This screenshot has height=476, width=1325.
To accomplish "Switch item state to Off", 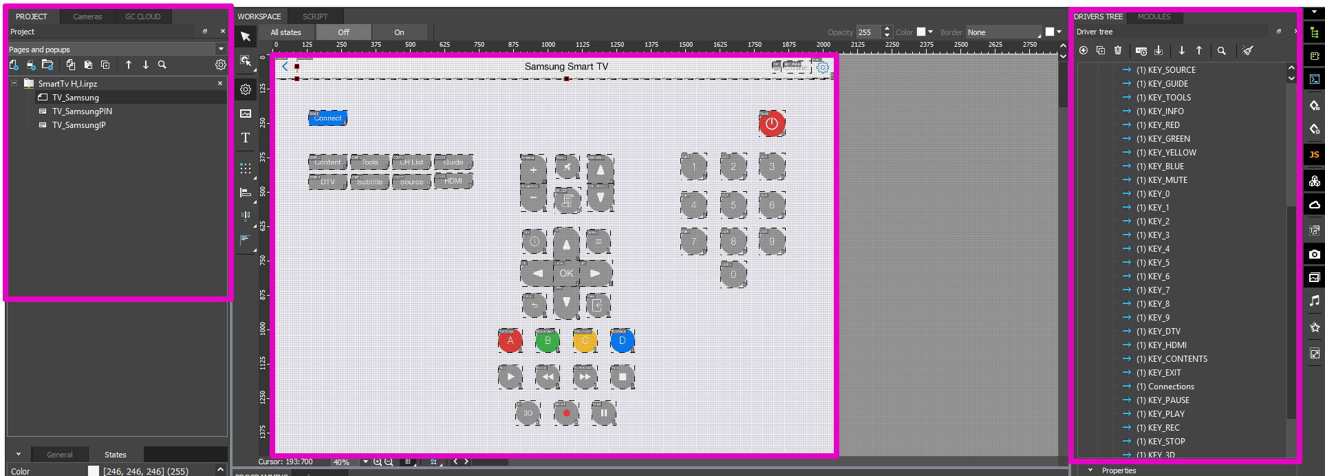I will pos(343,32).
